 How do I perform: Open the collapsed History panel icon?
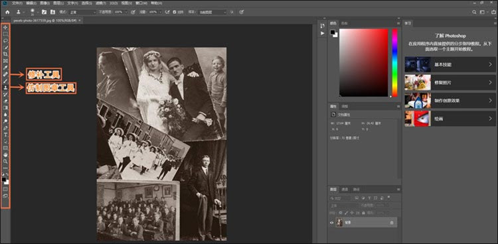[323, 26]
